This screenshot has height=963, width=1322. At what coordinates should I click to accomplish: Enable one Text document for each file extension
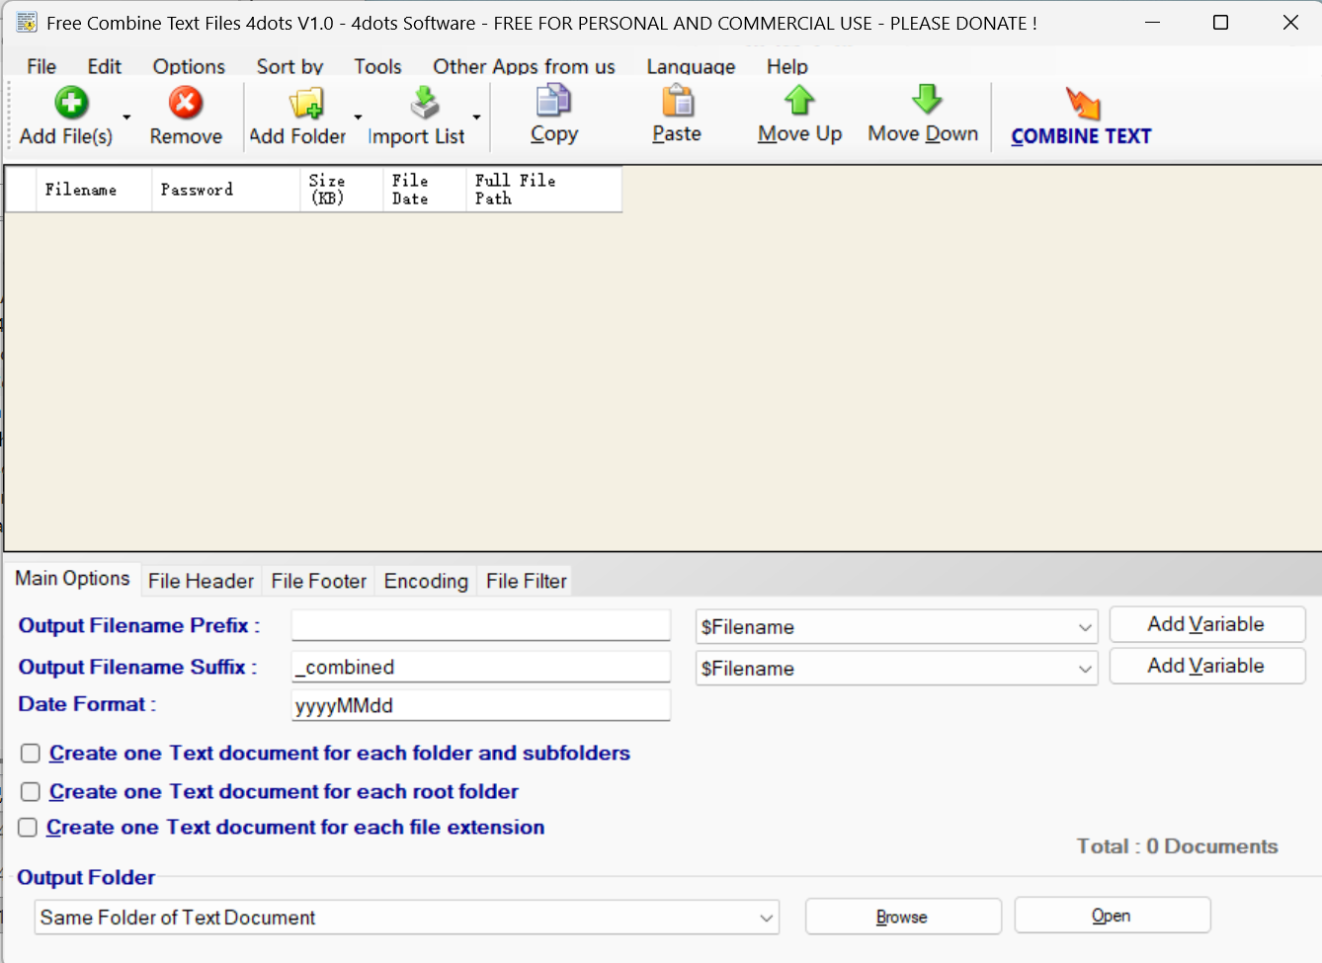point(30,828)
